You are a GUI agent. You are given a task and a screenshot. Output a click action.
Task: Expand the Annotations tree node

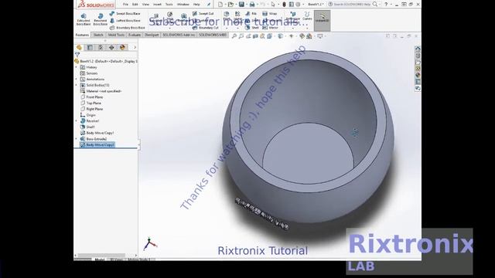tap(76, 79)
